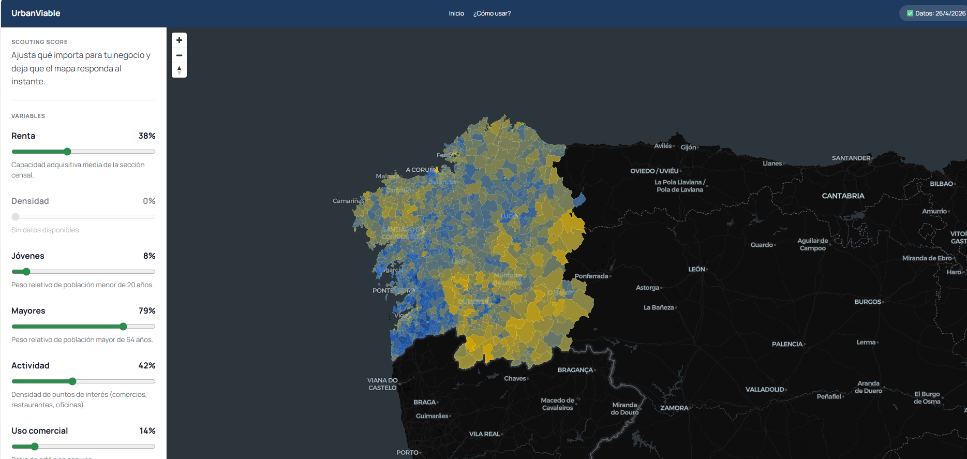Click the Densidad 0% value

149,201
